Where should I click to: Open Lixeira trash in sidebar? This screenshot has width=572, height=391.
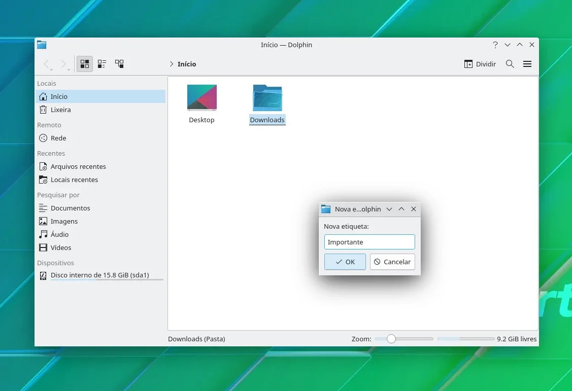[x=100, y=110]
